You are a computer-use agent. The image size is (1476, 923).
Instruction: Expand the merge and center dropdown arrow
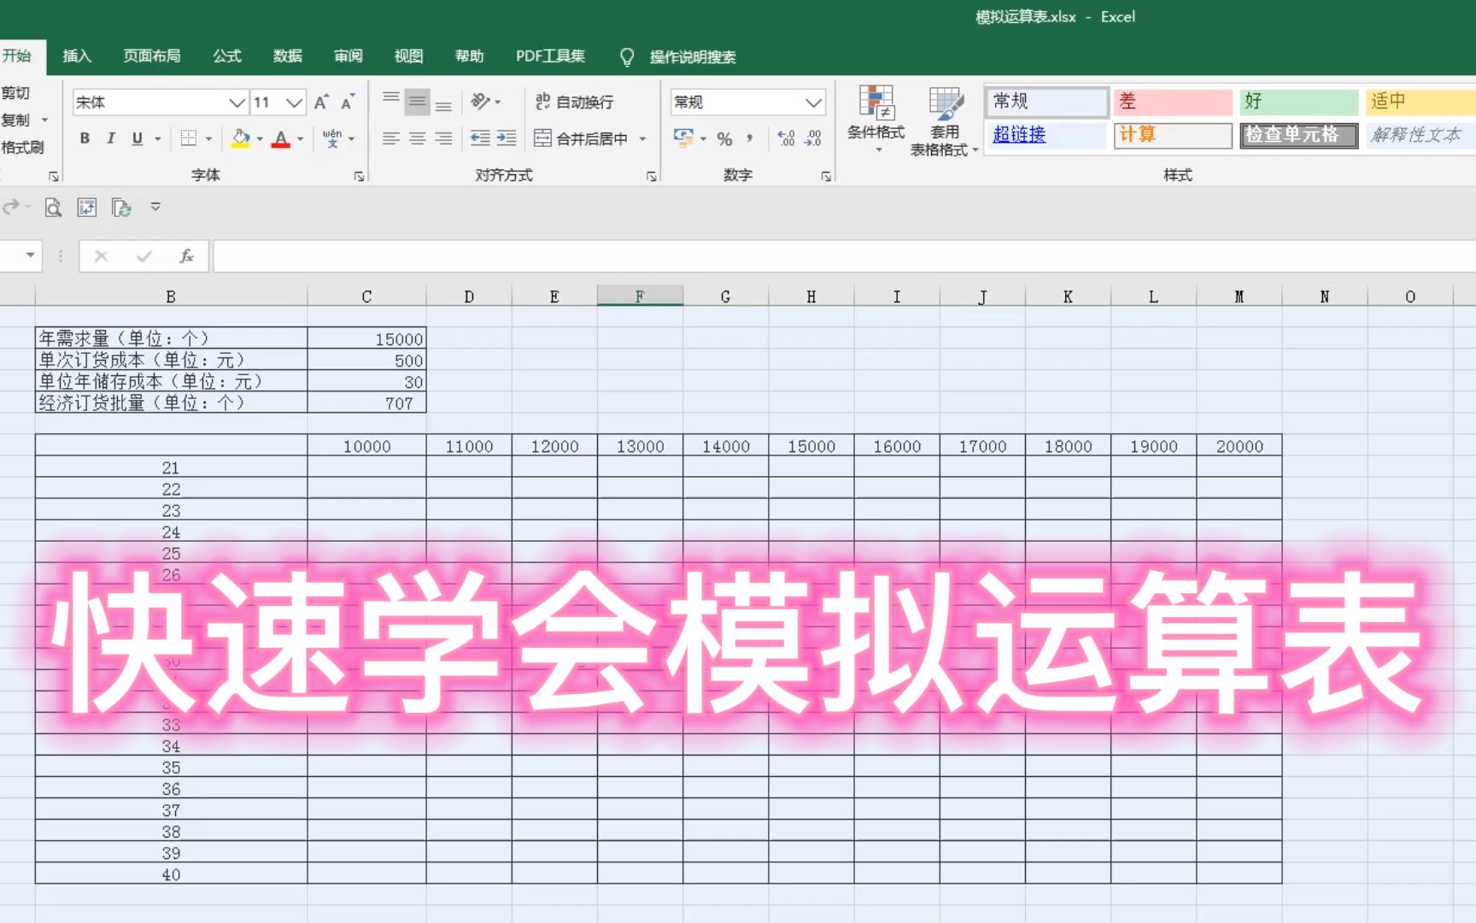(642, 138)
